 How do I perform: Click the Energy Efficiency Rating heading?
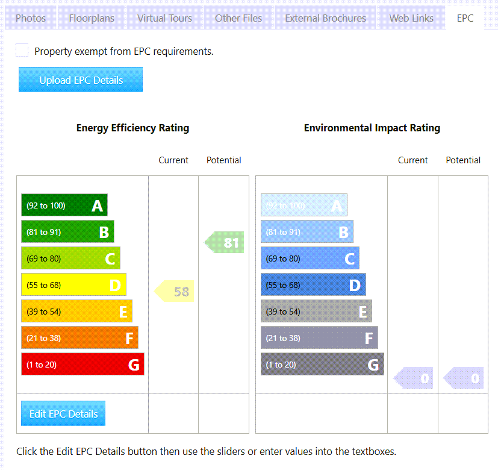132,128
